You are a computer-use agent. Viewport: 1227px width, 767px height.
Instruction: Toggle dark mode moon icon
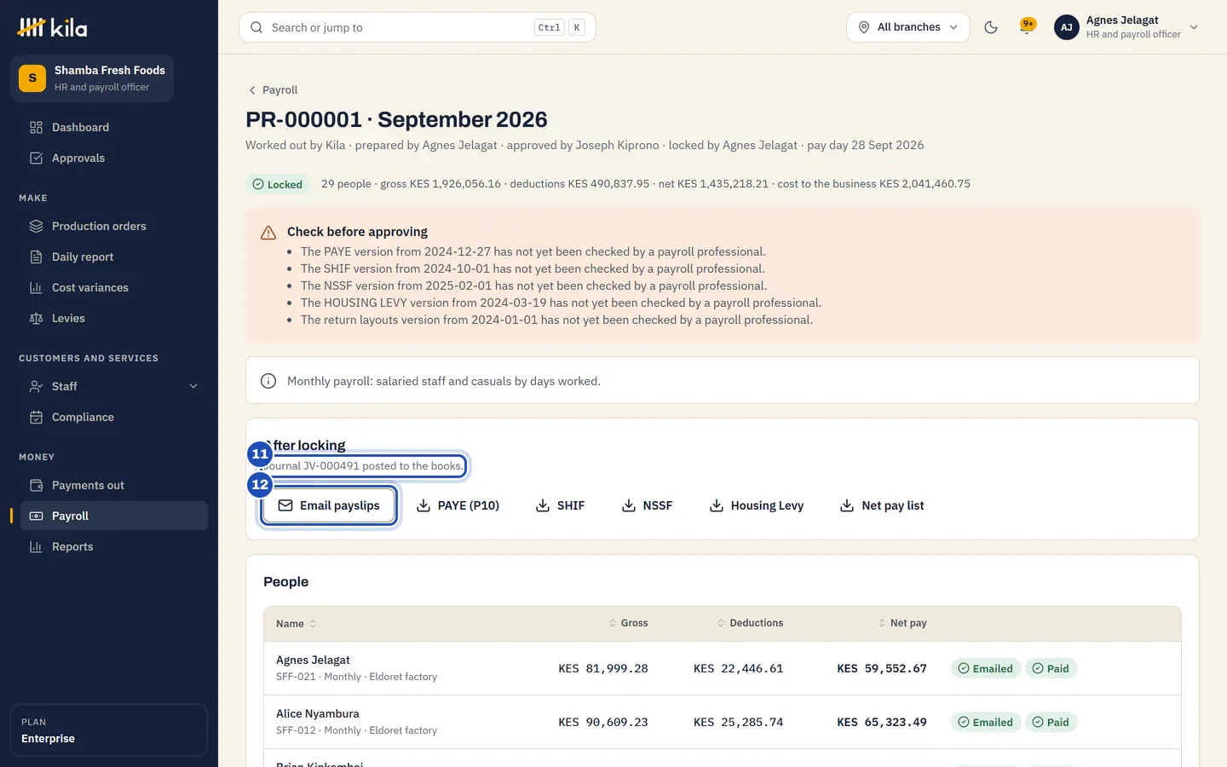point(991,27)
